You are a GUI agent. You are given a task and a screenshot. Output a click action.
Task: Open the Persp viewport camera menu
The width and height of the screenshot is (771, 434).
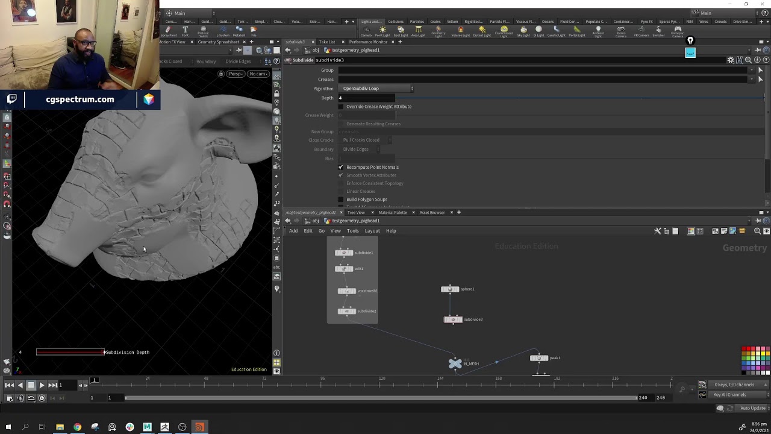pyautogui.click(x=236, y=74)
